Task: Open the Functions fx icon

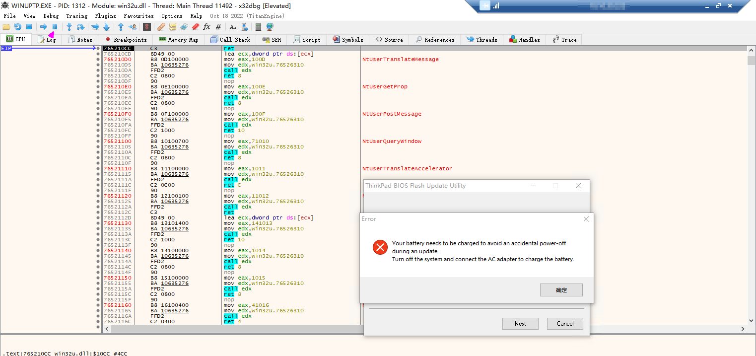Action: 207,27
